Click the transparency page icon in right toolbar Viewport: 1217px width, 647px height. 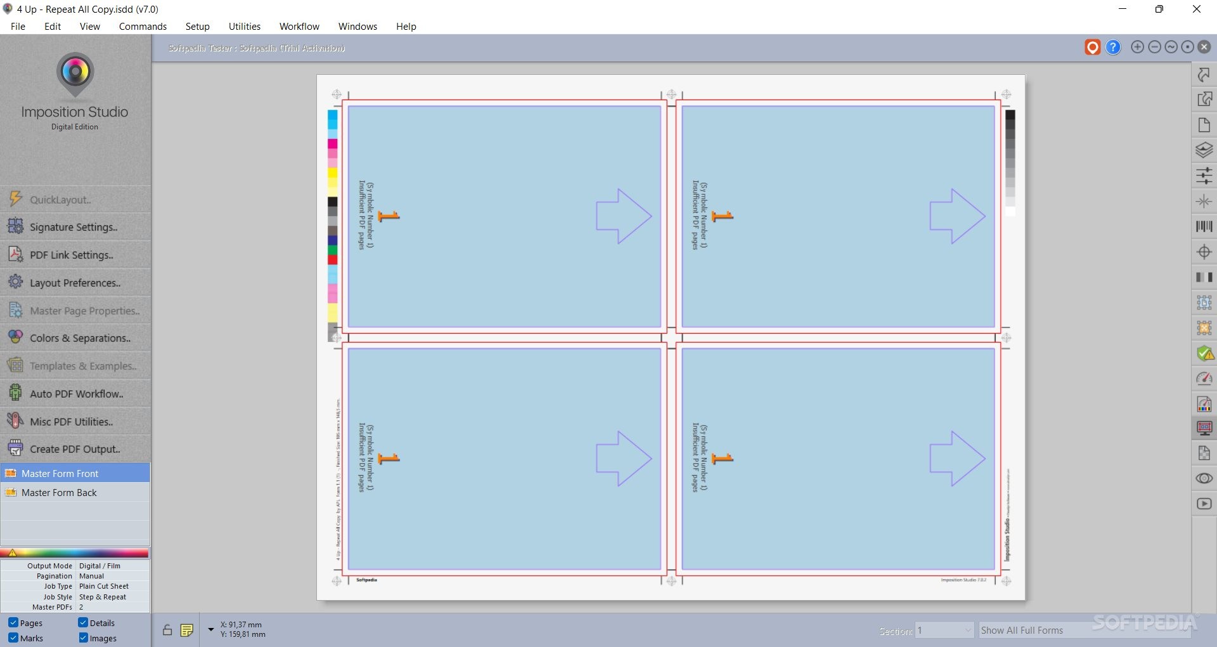click(x=1204, y=453)
